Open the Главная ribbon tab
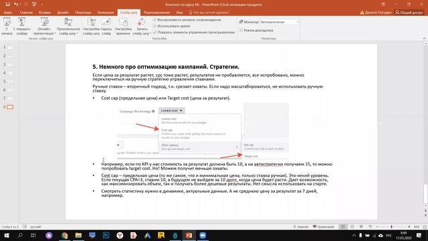This screenshot has height=241, width=428. [26, 13]
